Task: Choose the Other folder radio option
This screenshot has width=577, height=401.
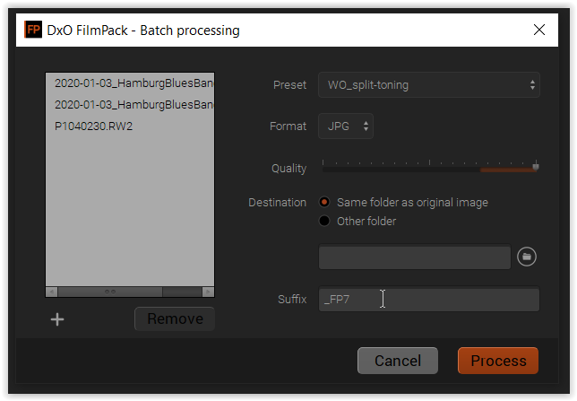Action: click(324, 221)
